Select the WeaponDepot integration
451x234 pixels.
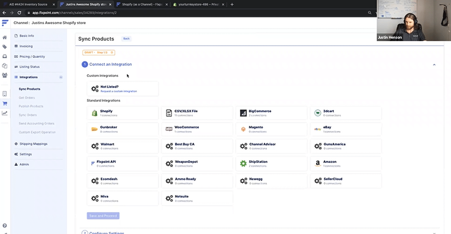click(x=197, y=164)
